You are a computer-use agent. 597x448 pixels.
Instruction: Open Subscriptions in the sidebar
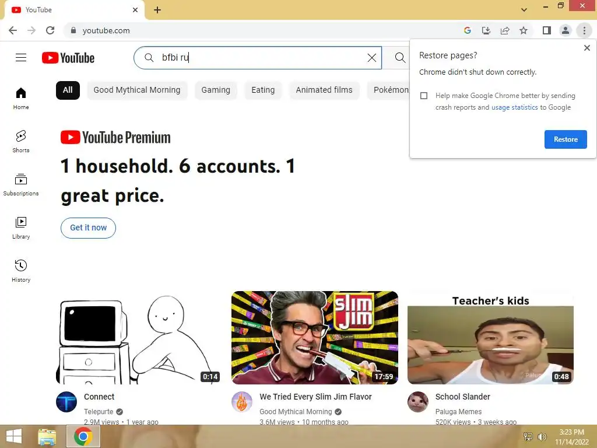21,185
